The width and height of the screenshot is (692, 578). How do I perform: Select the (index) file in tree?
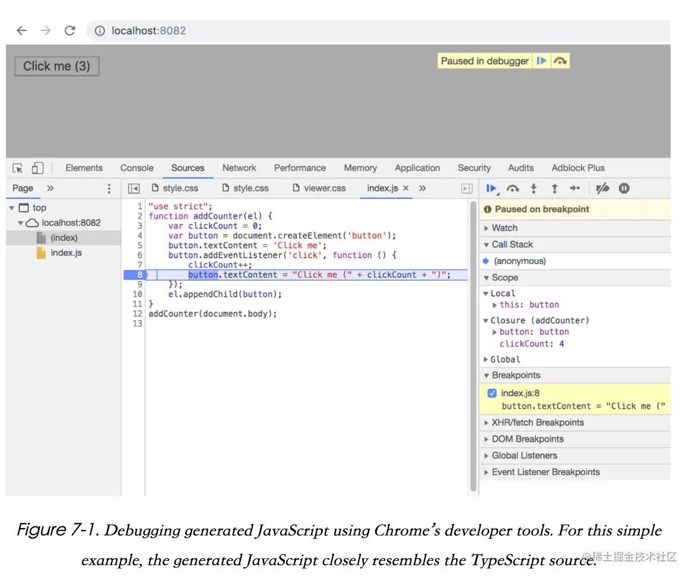pos(64,238)
